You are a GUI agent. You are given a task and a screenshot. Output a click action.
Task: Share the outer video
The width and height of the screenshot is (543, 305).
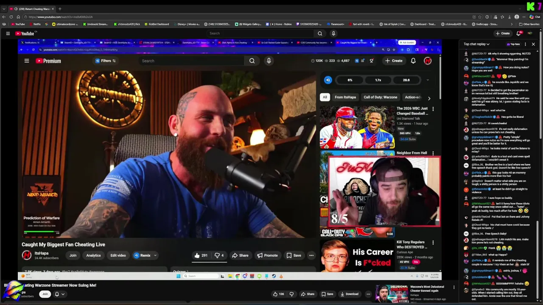308,294
